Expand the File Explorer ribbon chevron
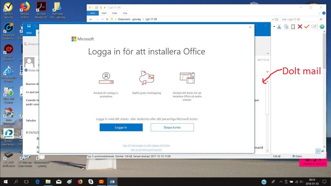The height and width of the screenshot is (186, 331). [319, 13]
